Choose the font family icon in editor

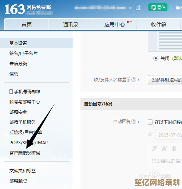154,149
